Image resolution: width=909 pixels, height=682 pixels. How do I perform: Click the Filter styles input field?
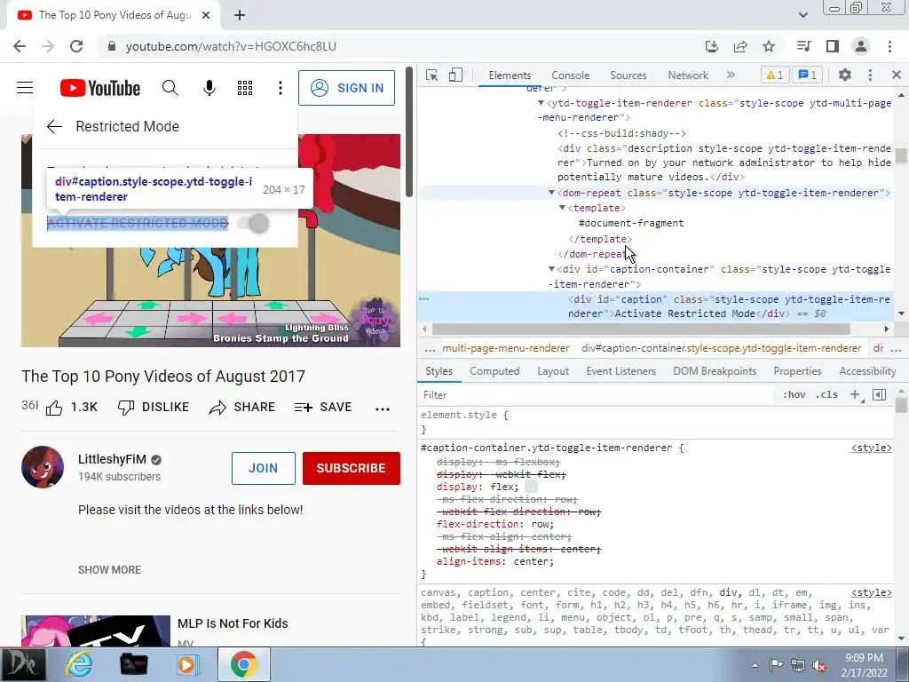[x=597, y=395]
